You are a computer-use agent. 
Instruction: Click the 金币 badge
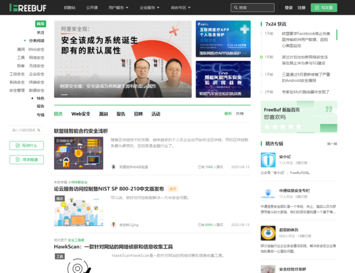(173, 189)
